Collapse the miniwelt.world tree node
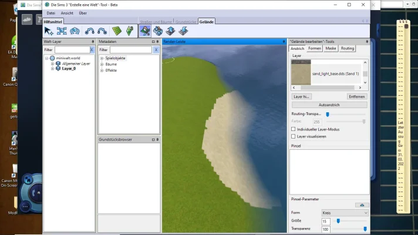The image size is (418, 235). pyautogui.click(x=46, y=58)
